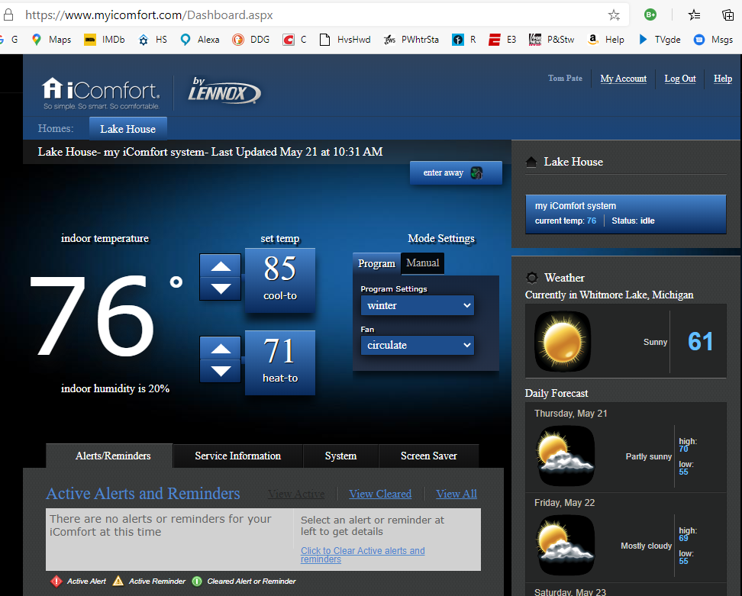Click the weather sun icon beside Weather heading
Image resolution: width=742 pixels, height=596 pixels.
click(532, 278)
